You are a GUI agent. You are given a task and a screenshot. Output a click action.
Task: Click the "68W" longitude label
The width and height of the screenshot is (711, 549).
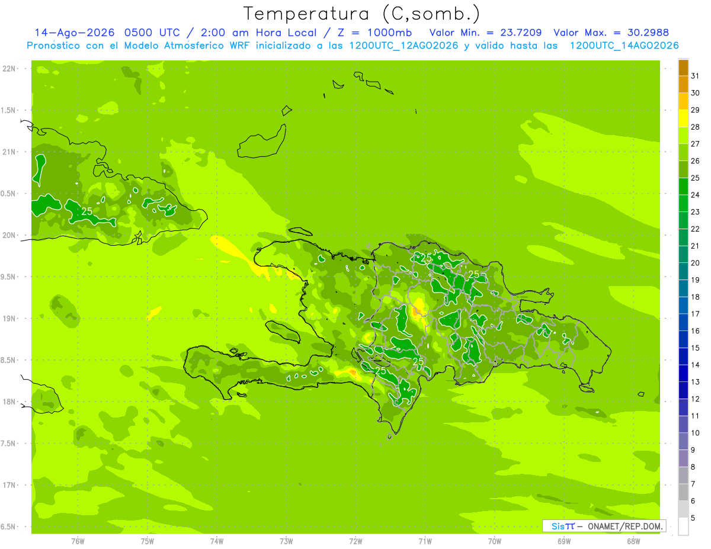pyautogui.click(x=633, y=541)
